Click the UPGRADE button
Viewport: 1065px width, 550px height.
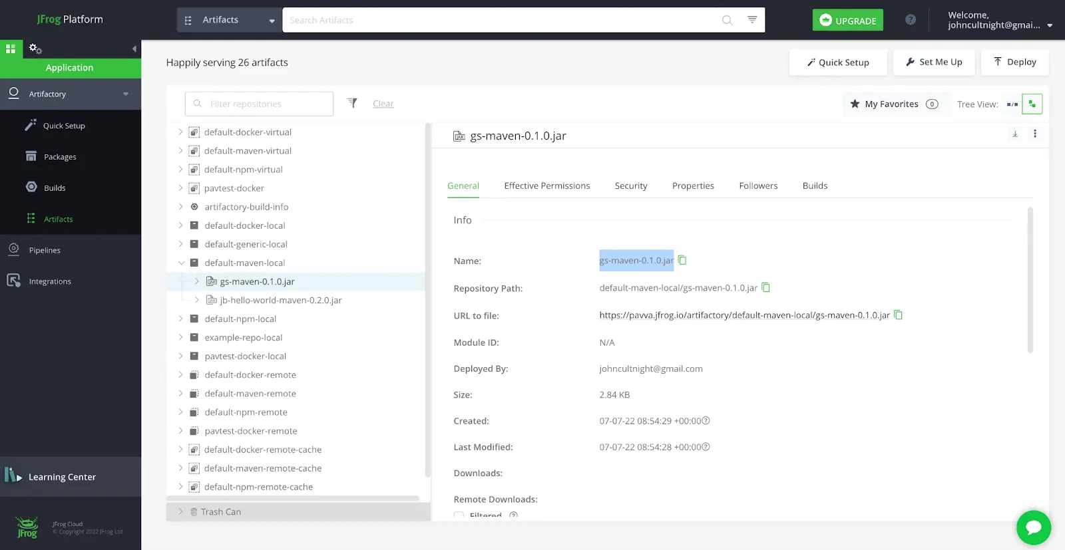pos(848,20)
